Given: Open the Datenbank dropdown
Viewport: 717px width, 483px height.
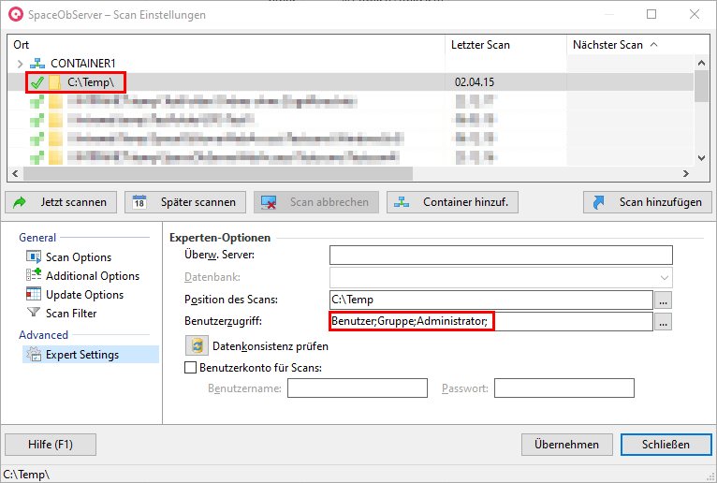Looking at the screenshot, I should 665,277.
